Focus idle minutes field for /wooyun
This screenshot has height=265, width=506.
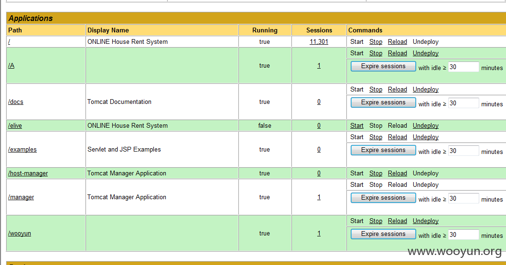(463, 234)
